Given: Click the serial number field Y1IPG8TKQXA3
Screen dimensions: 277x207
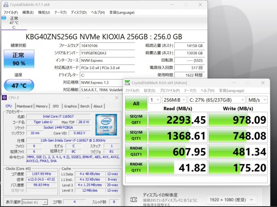Looking at the screenshot, I should click(x=107, y=53).
